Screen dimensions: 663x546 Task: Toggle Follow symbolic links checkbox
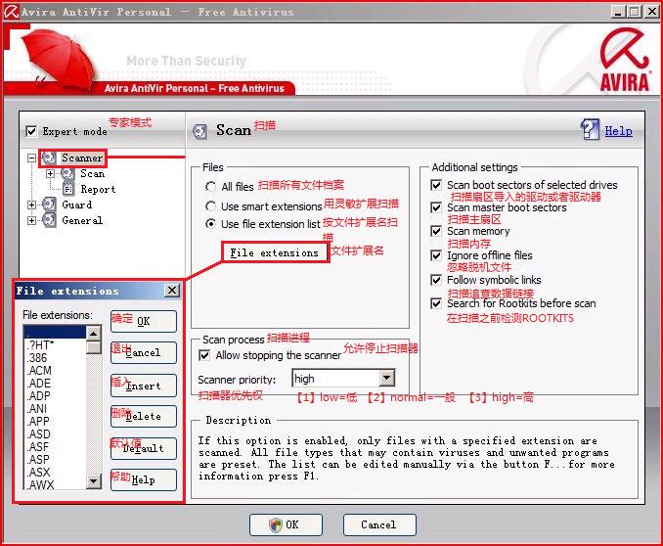(436, 280)
